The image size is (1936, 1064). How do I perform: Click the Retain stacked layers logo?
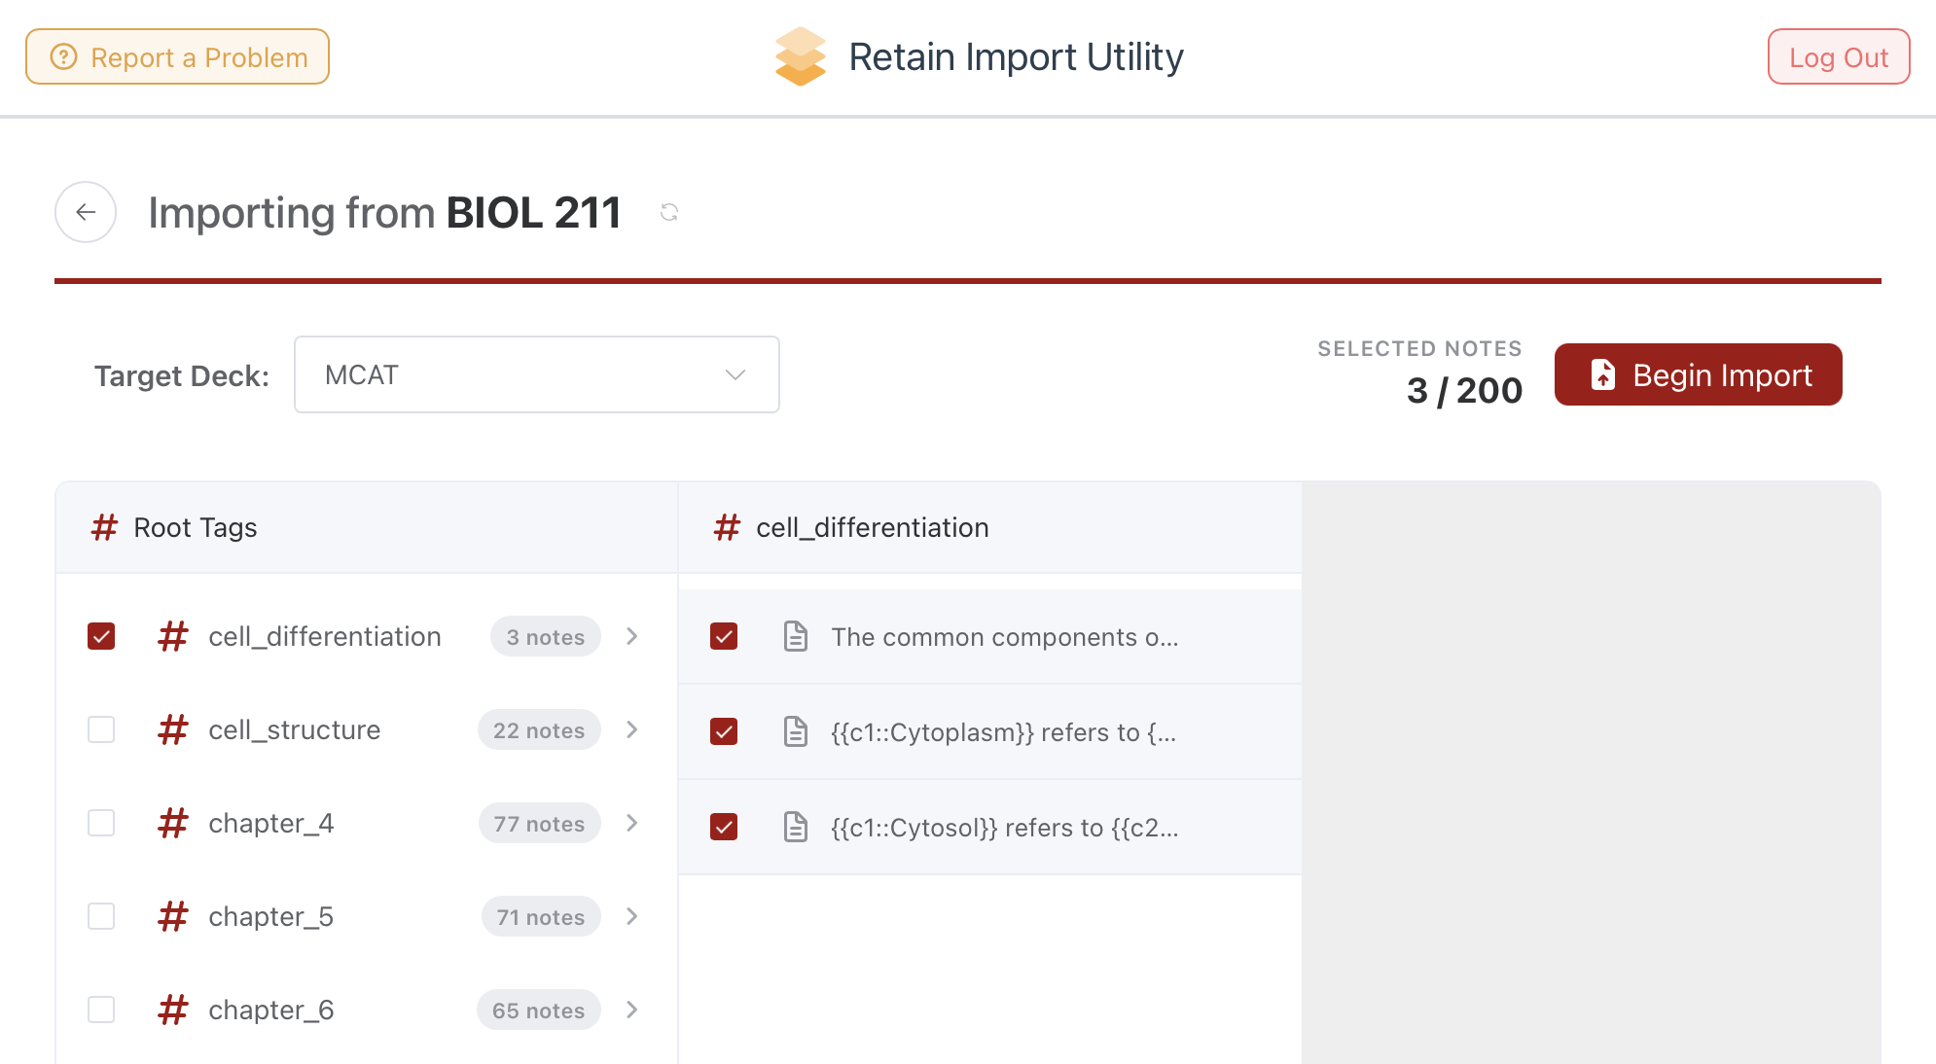[800, 56]
